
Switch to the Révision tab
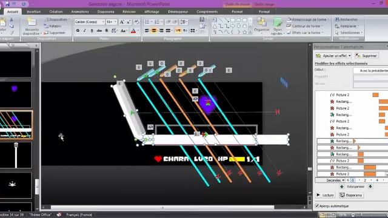(x=129, y=12)
